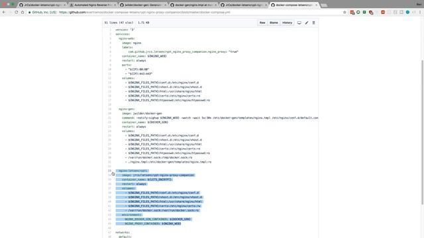Reload the page
This screenshot has height=238, width=424.
pyautogui.click(x=16, y=12)
